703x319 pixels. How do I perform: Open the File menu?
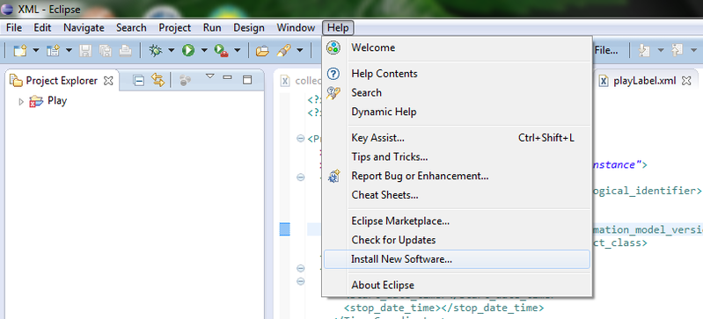click(x=14, y=28)
